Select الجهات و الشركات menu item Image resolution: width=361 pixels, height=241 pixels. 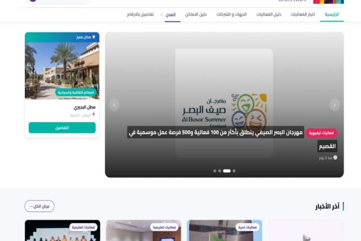click(232, 14)
